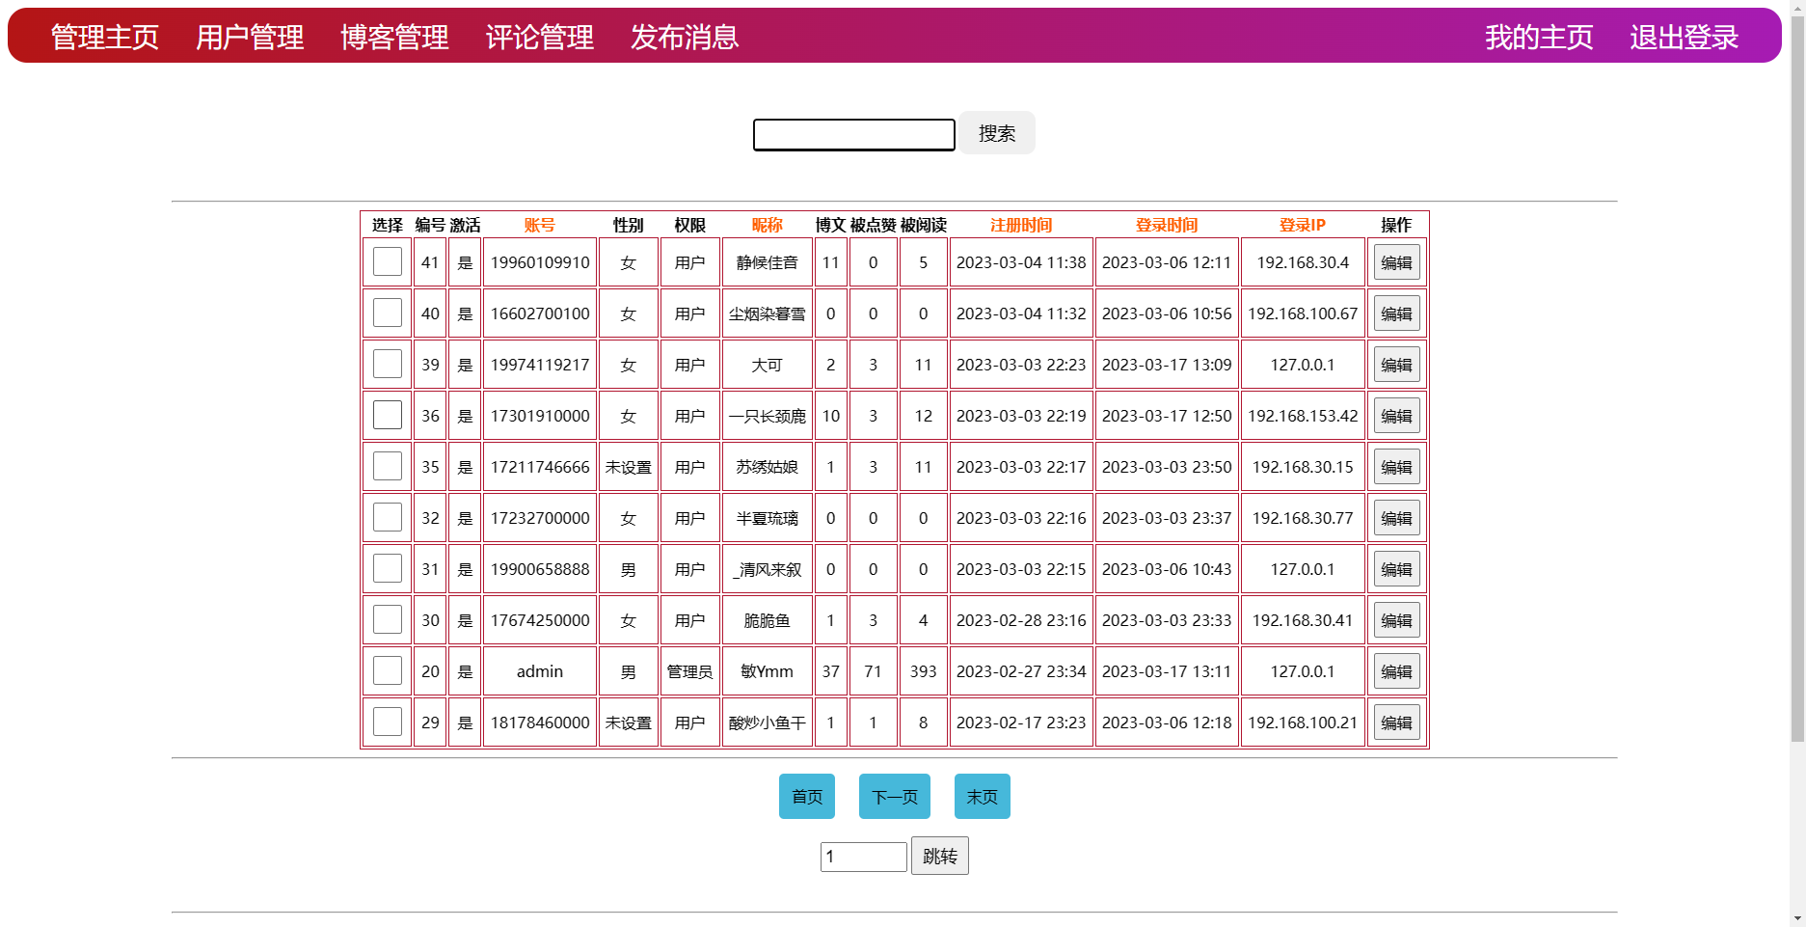
Task: Click 编辑 for account 16602700100
Action: point(1396,314)
